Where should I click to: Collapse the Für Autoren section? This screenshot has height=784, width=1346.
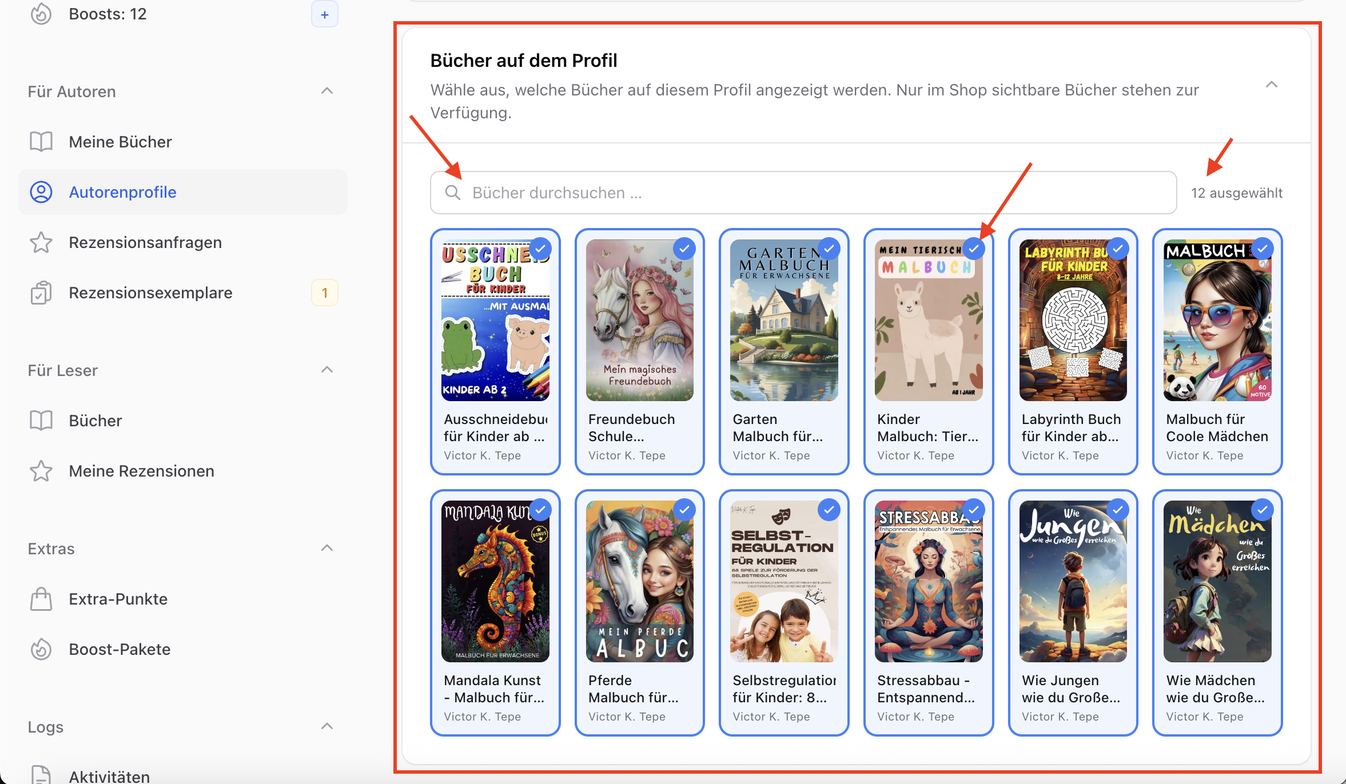tap(327, 91)
